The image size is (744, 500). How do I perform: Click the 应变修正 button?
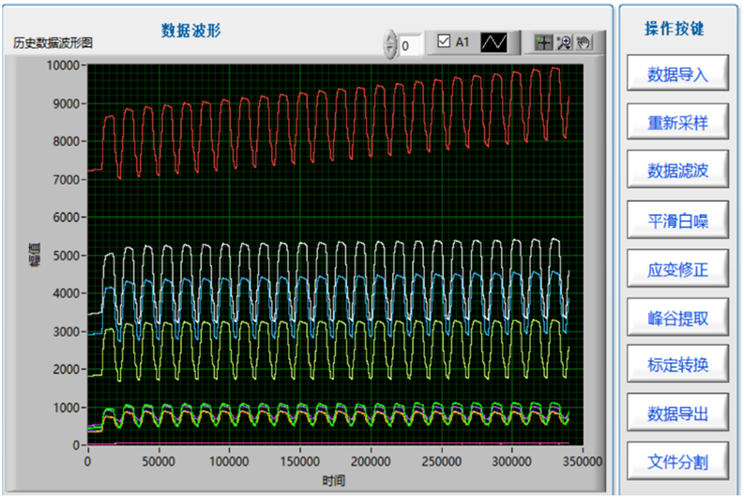pos(677,270)
